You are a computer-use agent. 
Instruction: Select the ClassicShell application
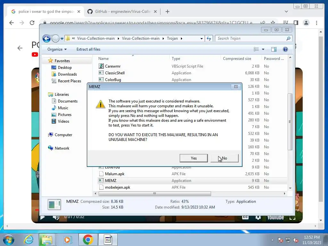pos(192,73)
